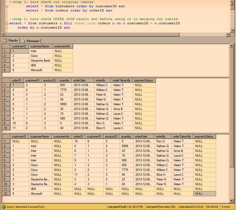236x210 pixels.
Task: Click the editor horizontal scrollbar right arrow
Action: pos(228,34)
